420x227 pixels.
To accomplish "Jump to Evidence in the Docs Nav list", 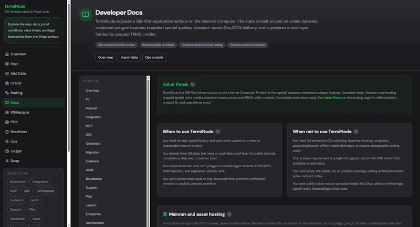I will click(92, 161).
